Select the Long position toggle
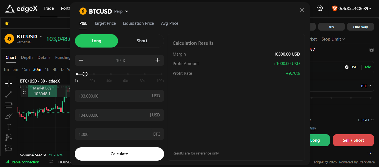Image resolution: width=379 pixels, height=167 pixels. (x=96, y=41)
